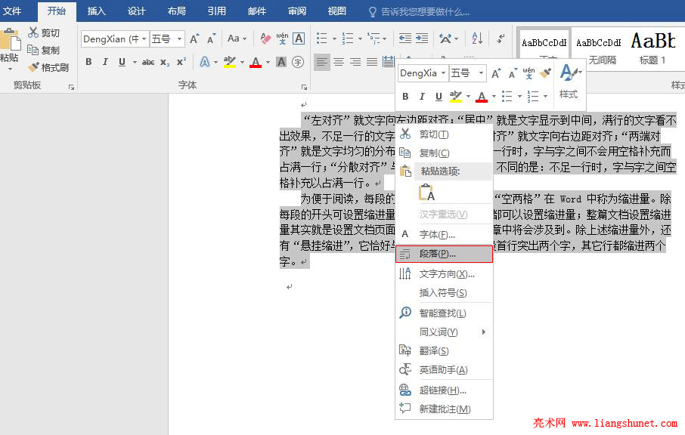Open the font dialog launcher in 字体 group
Screen dimensions: 685x435
[x=304, y=87]
